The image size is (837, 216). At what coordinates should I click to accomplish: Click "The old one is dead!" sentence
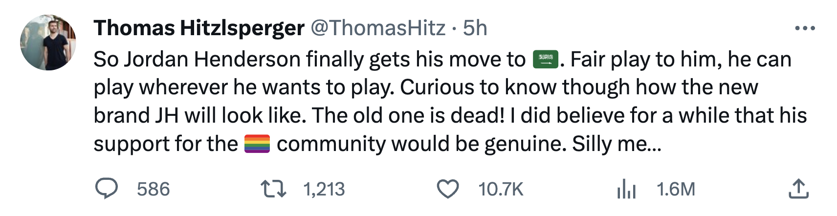(x=408, y=116)
